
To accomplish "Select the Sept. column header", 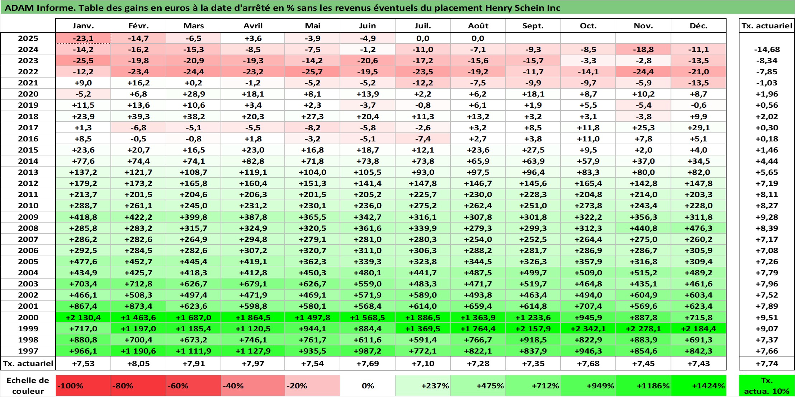I will pos(533,26).
